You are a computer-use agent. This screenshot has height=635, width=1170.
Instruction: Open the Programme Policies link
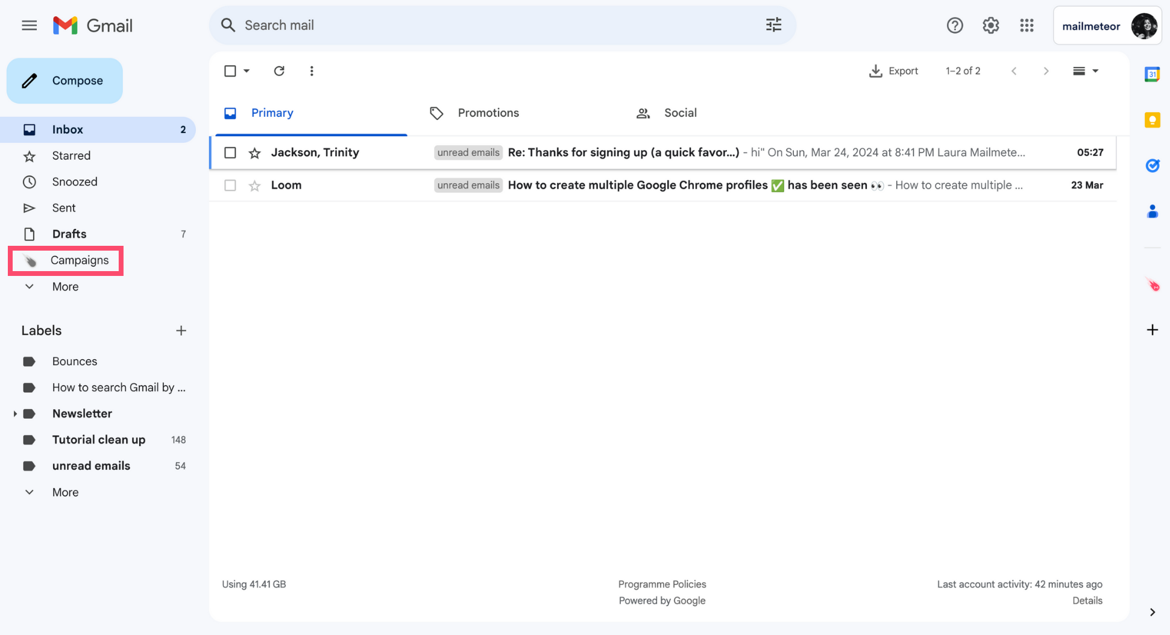(x=662, y=584)
